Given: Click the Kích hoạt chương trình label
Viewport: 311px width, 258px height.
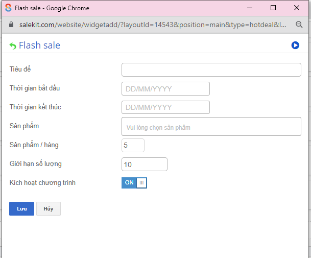Looking at the screenshot, I should 42,182.
